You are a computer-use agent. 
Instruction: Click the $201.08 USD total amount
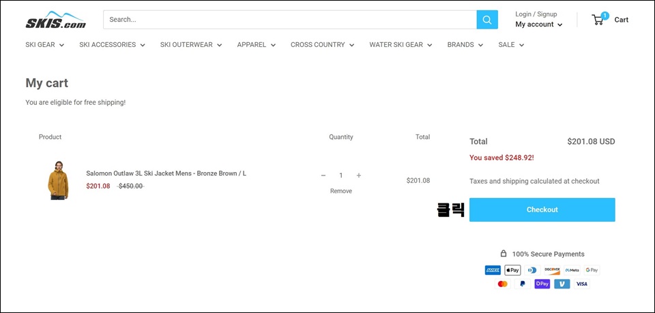591,142
